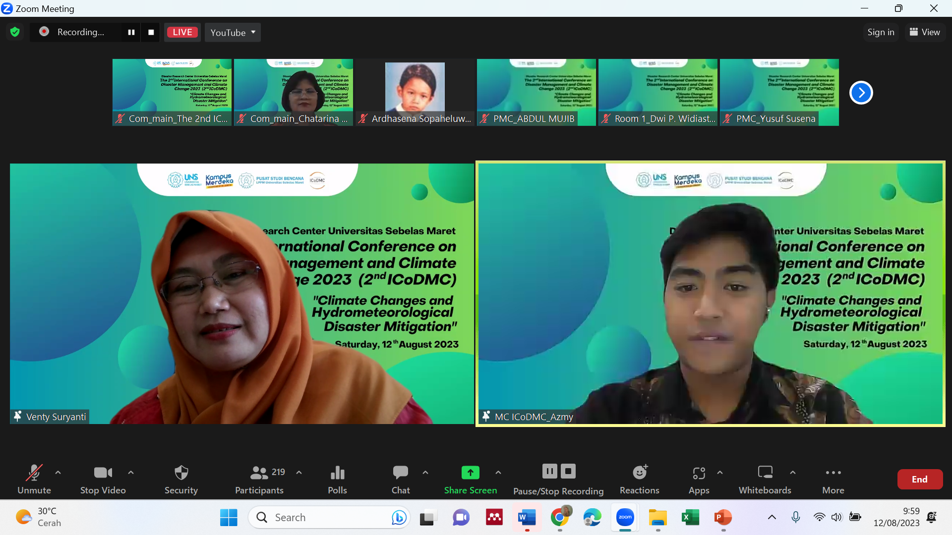Click the Sign in button

pyautogui.click(x=881, y=32)
